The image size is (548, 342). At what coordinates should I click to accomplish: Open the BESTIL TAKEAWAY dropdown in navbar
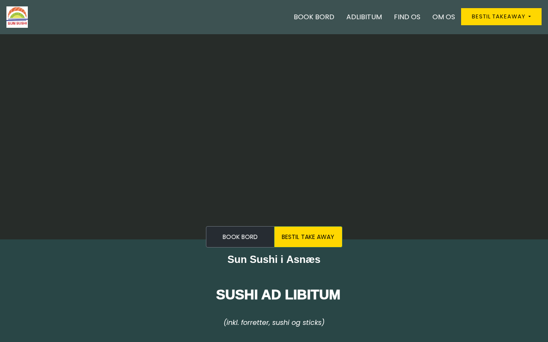point(501,17)
